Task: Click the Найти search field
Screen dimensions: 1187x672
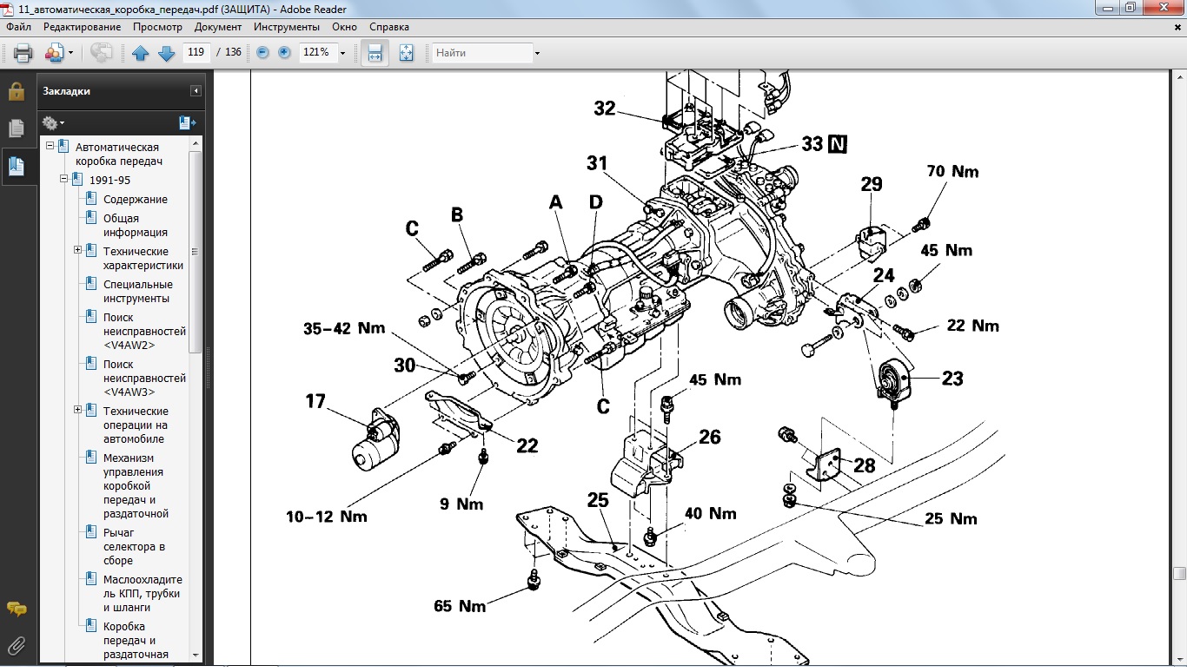Action: [x=482, y=53]
